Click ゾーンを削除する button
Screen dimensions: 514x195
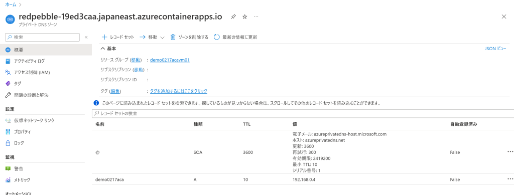189,37
